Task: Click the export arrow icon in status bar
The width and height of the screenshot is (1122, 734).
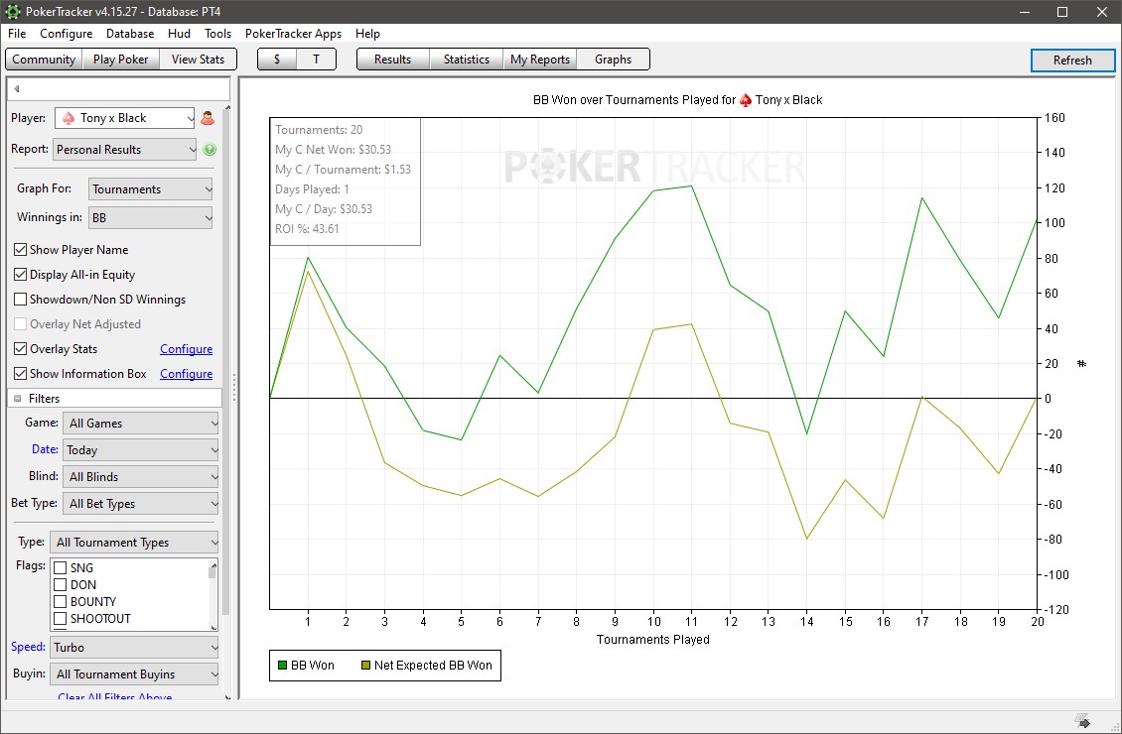Action: (1082, 720)
